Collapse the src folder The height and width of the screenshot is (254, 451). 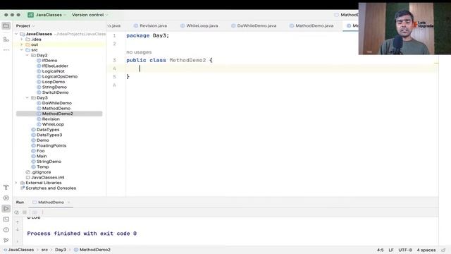[x=22, y=50]
